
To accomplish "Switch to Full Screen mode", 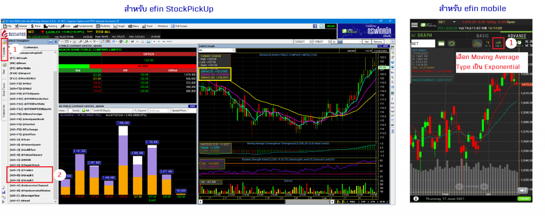I will [x=179, y=26].
